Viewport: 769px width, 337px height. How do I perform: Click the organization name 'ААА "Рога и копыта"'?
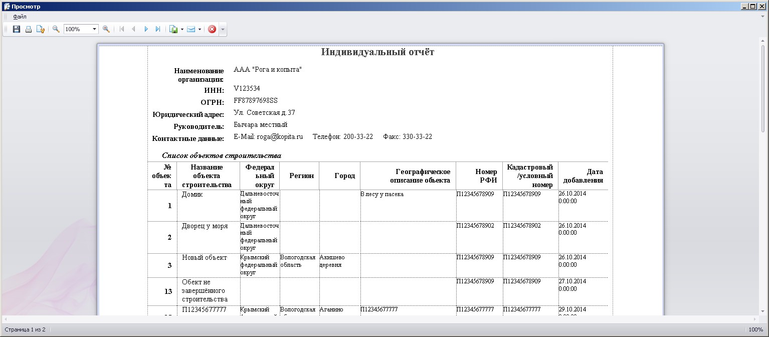click(x=268, y=70)
